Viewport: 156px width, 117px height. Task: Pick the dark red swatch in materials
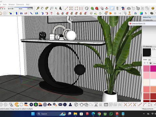tap(153, 96)
